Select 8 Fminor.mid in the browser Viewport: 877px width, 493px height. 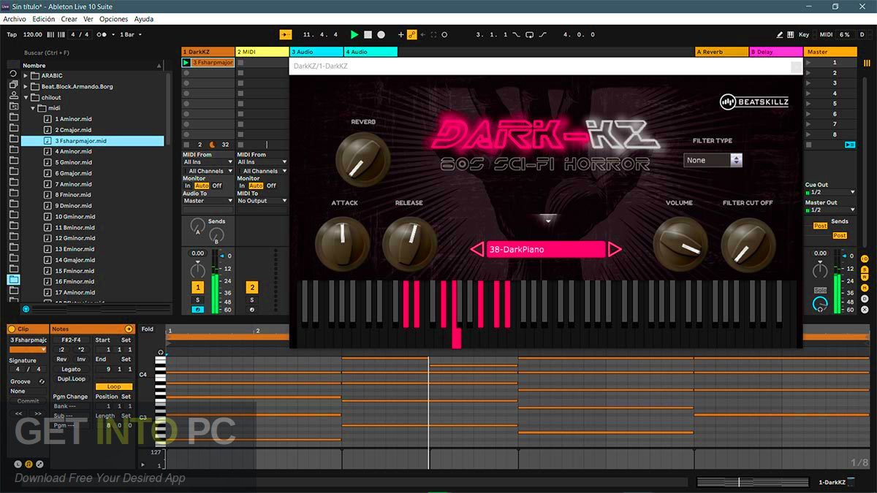click(x=73, y=195)
